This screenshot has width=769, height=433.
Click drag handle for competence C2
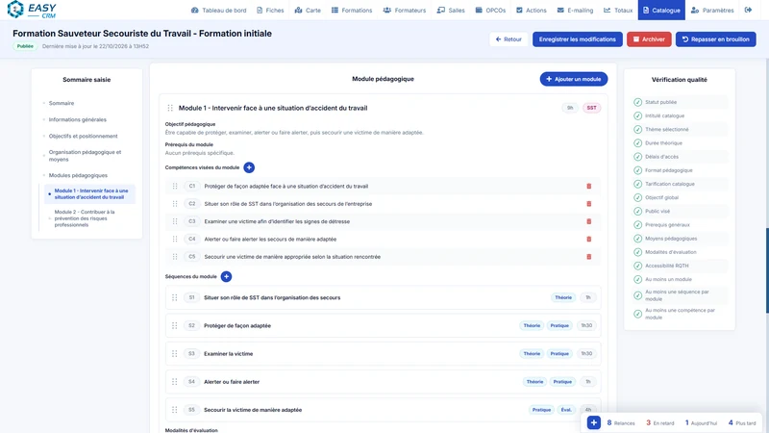[175, 204]
